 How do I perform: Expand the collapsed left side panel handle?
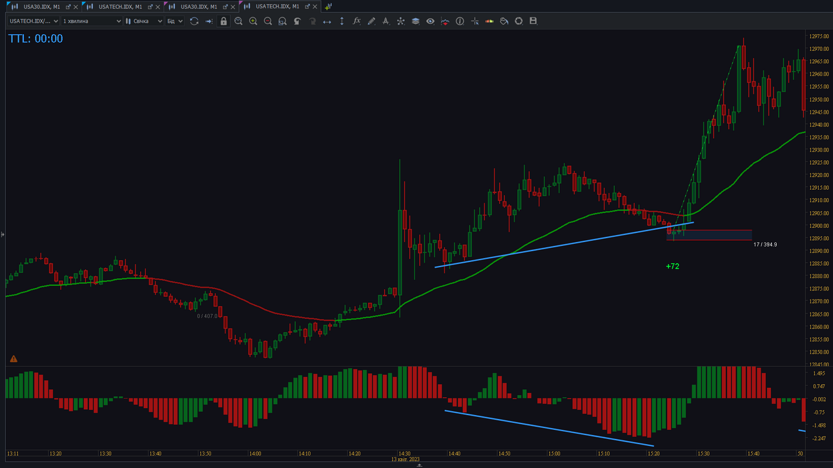[x=3, y=234]
